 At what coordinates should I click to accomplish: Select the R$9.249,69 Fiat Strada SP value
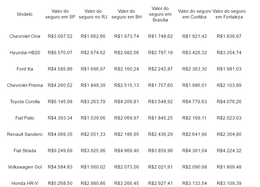tap(60, 151)
